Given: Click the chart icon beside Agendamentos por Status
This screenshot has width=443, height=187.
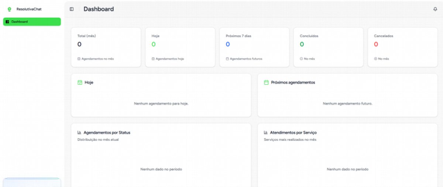Looking at the screenshot, I should [79, 132].
